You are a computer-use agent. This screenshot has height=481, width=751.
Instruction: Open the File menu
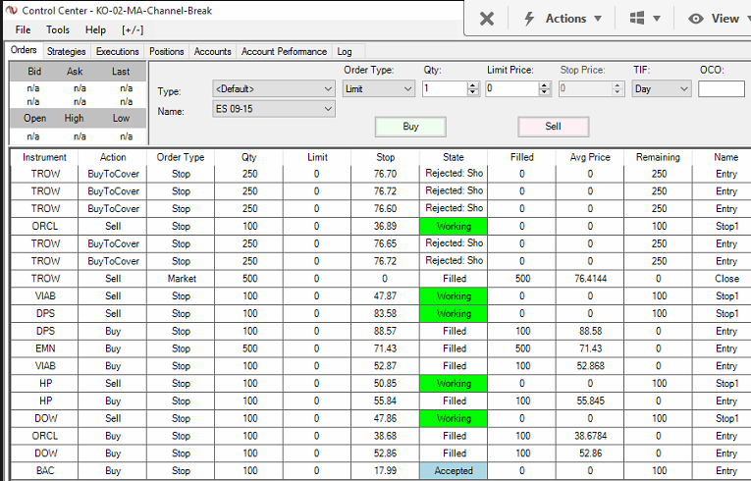(x=23, y=29)
